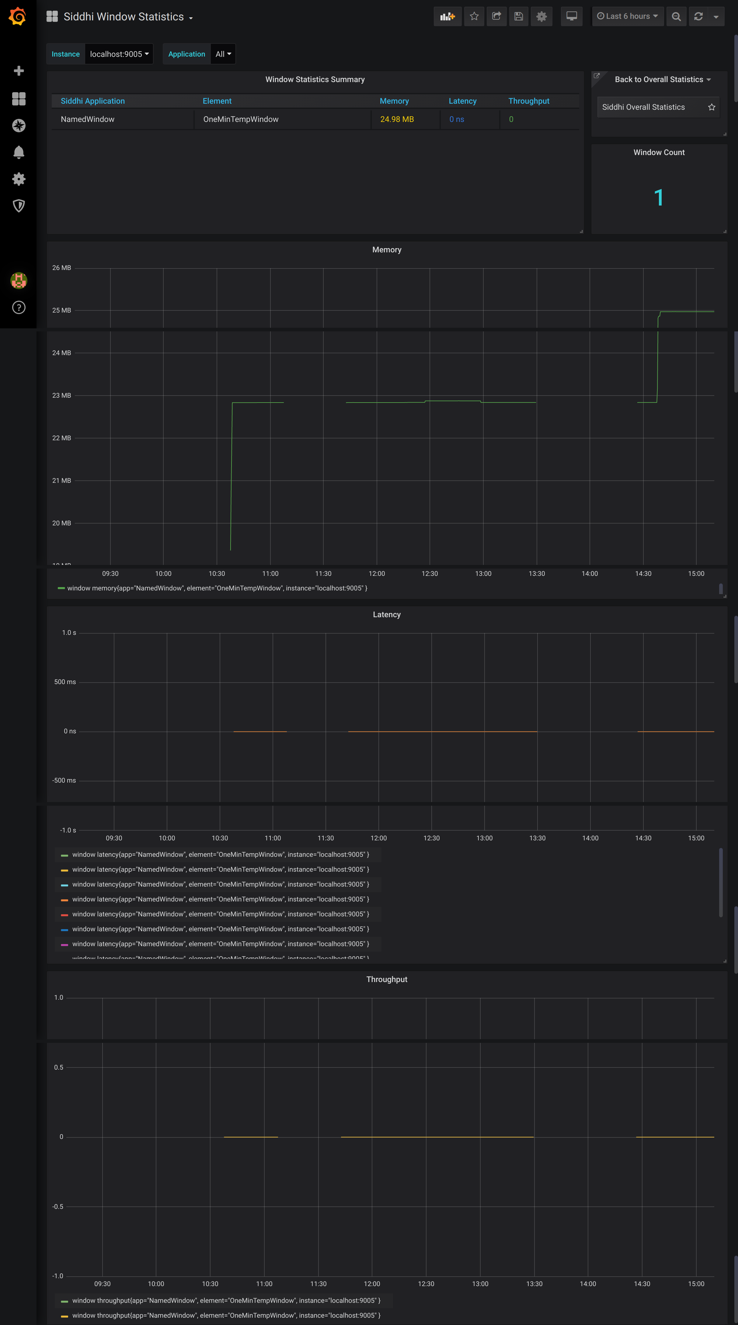Click yellow window throughput legend color
738x1325 pixels.
coord(64,1316)
